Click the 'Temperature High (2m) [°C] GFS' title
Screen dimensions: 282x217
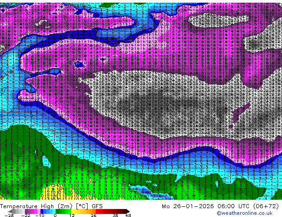tap(51, 206)
